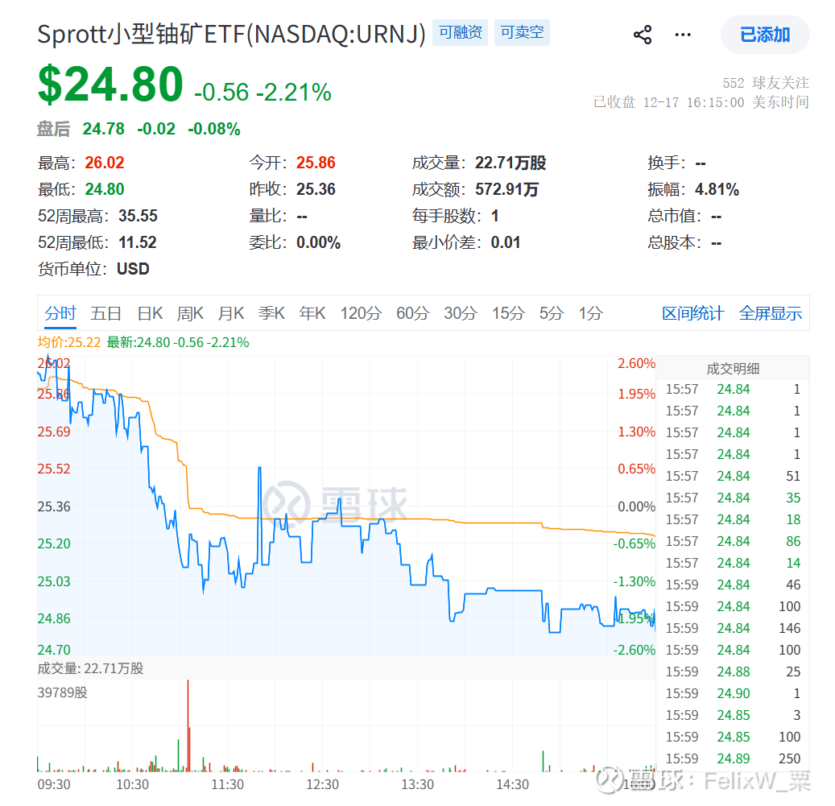Open the 30分 chart tab
The image size is (835, 806).
(x=461, y=313)
